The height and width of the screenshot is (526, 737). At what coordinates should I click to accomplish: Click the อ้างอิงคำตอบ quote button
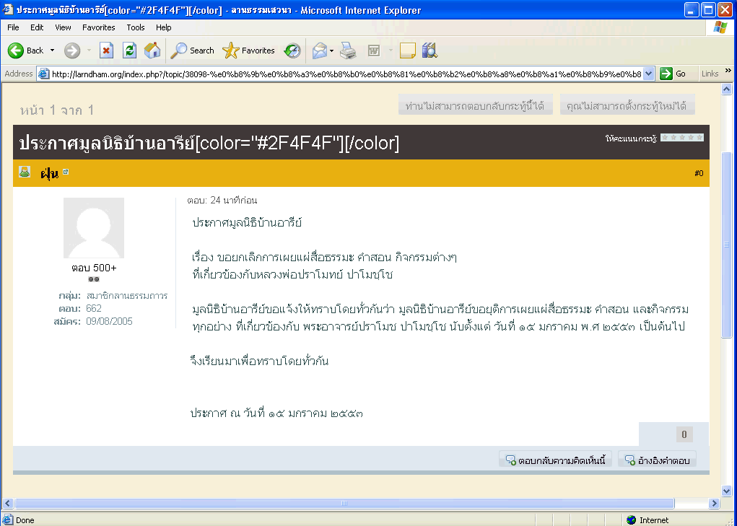pos(657,460)
